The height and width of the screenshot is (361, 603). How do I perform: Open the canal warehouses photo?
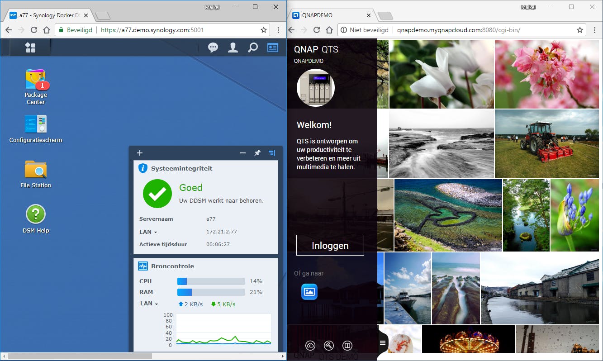[540, 288]
